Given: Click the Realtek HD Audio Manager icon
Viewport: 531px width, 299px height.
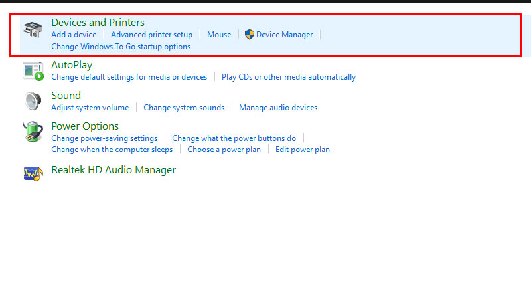Looking at the screenshot, I should (33, 173).
